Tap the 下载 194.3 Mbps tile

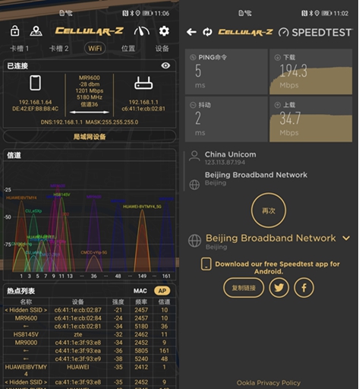[310, 71]
